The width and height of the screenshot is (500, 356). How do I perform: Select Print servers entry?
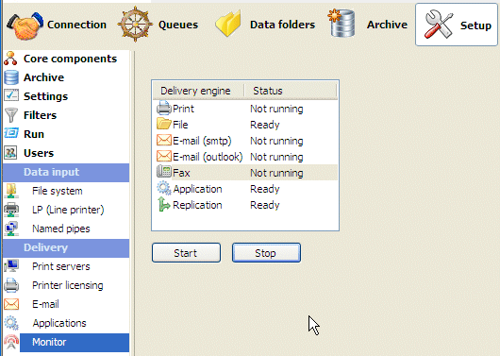tap(61, 266)
